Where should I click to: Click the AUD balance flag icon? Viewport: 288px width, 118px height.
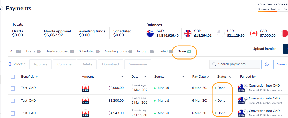150,33
